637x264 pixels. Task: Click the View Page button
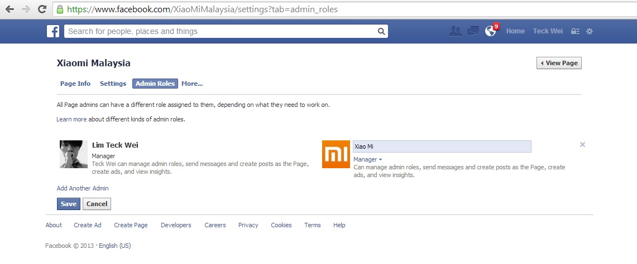(559, 63)
